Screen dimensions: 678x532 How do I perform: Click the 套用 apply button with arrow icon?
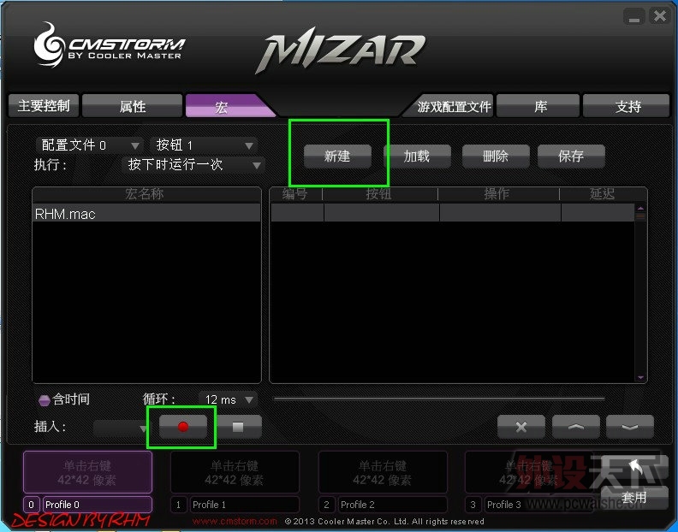pyautogui.click(x=633, y=482)
